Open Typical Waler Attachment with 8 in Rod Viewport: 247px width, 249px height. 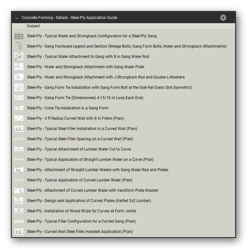(88, 56)
